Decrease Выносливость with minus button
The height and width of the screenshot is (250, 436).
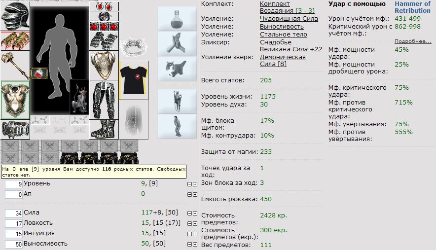click(x=189, y=245)
